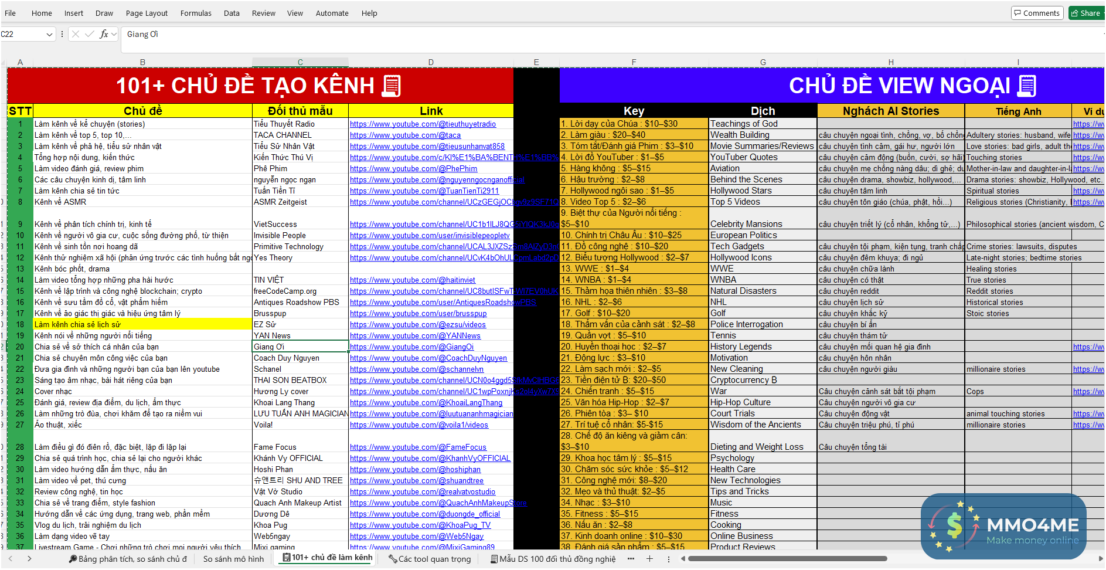Show more sheets with ellipsis icon

click(x=631, y=559)
